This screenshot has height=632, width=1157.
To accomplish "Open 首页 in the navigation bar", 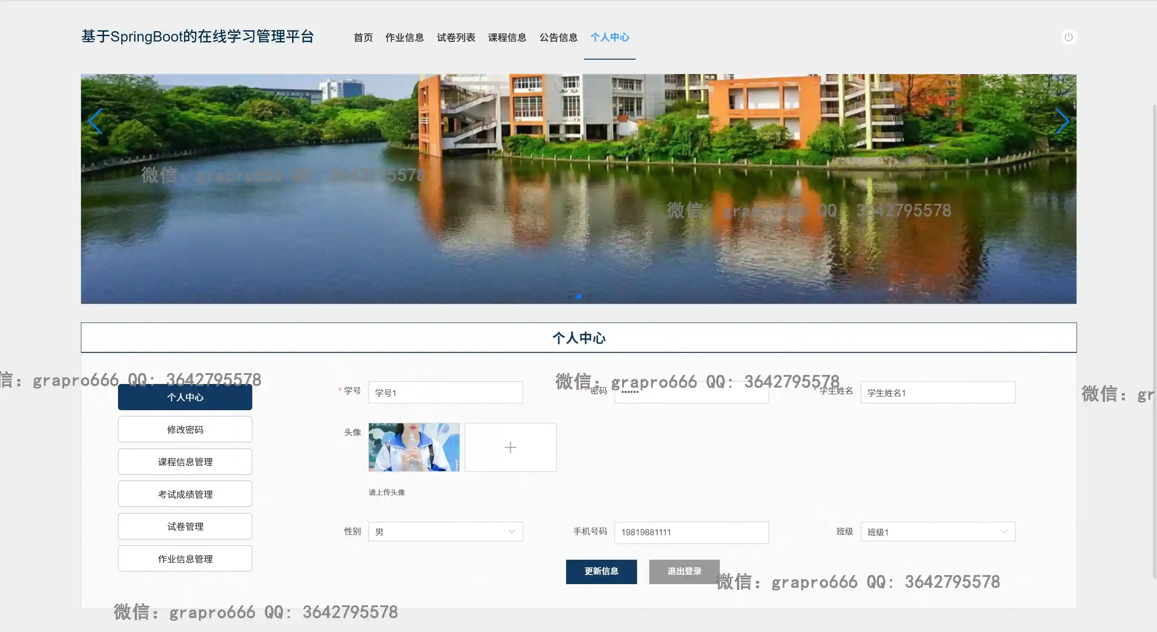I will [x=363, y=37].
